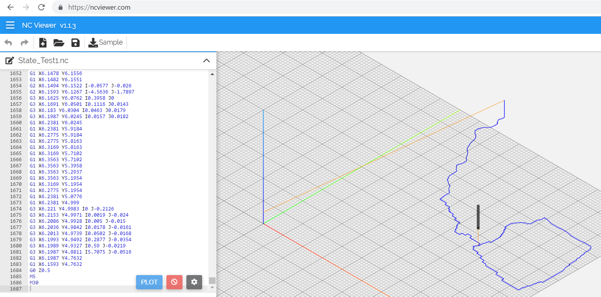This screenshot has height=297, width=601.
Task: Create a new file with the plus-page icon
Action: (43, 42)
